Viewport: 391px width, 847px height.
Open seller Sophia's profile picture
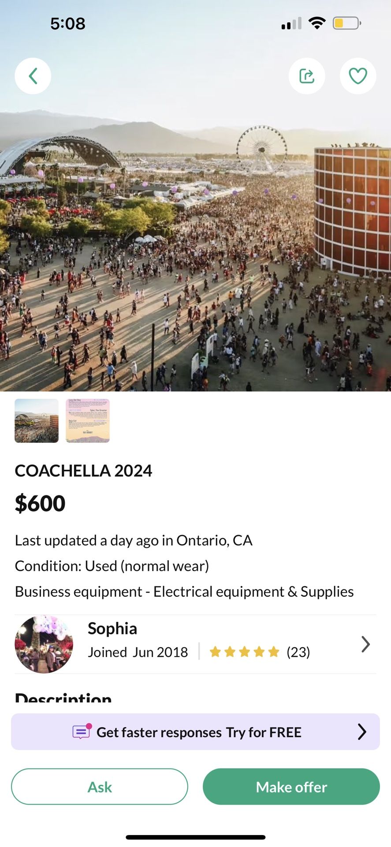pos(44,644)
